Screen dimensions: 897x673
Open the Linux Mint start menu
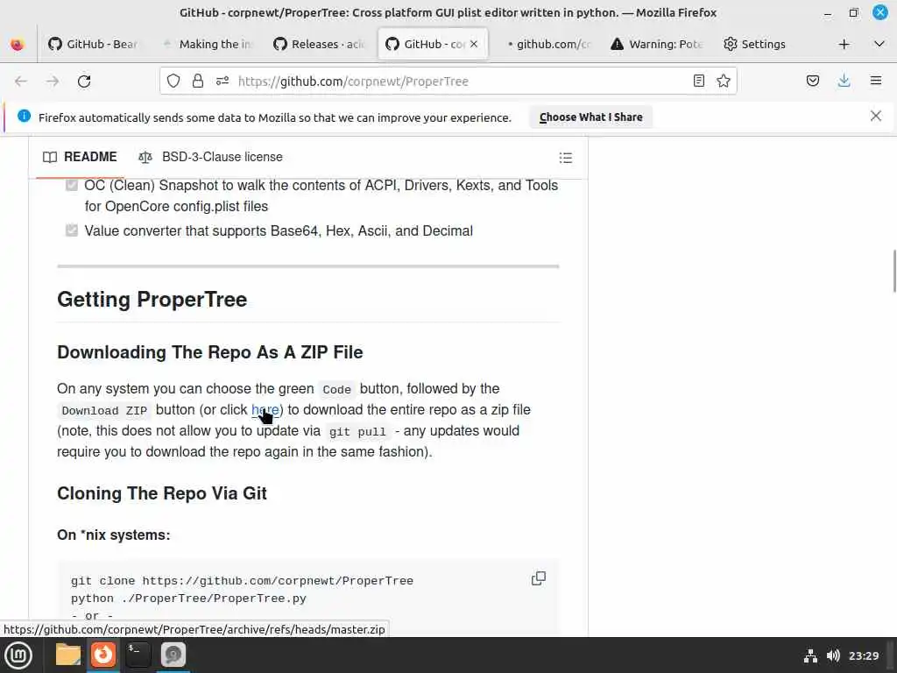click(x=18, y=655)
